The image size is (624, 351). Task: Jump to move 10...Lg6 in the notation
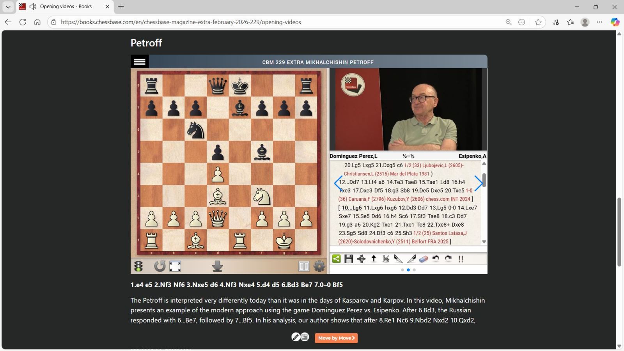pos(351,208)
